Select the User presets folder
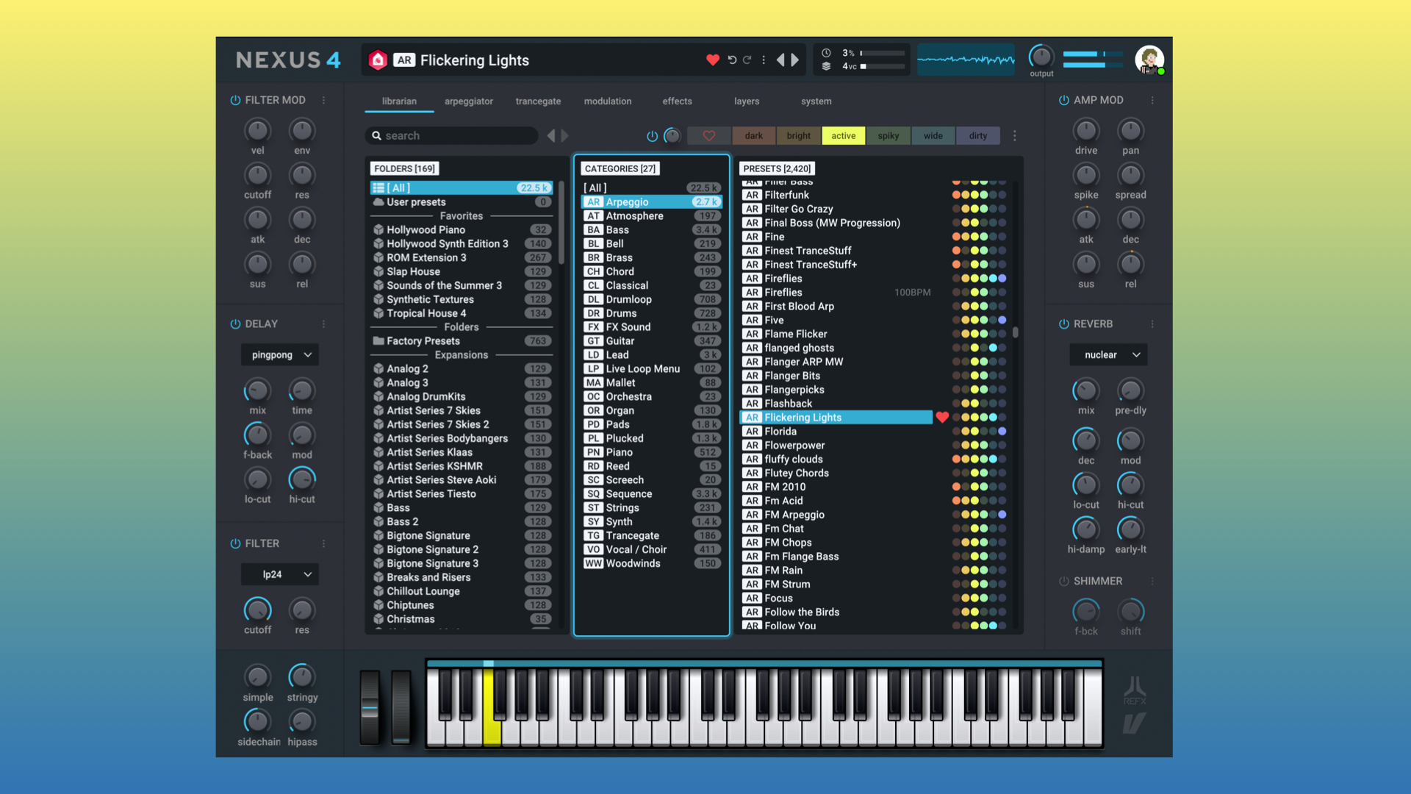 tap(462, 202)
